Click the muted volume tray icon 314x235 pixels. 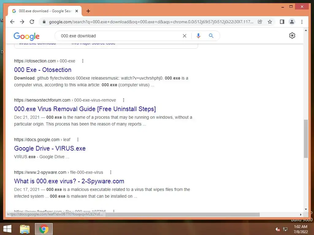pyautogui.click(x=278, y=229)
